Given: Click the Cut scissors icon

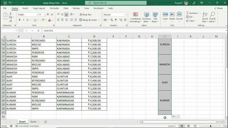Looking at the screenshot, I should tap(10, 14).
